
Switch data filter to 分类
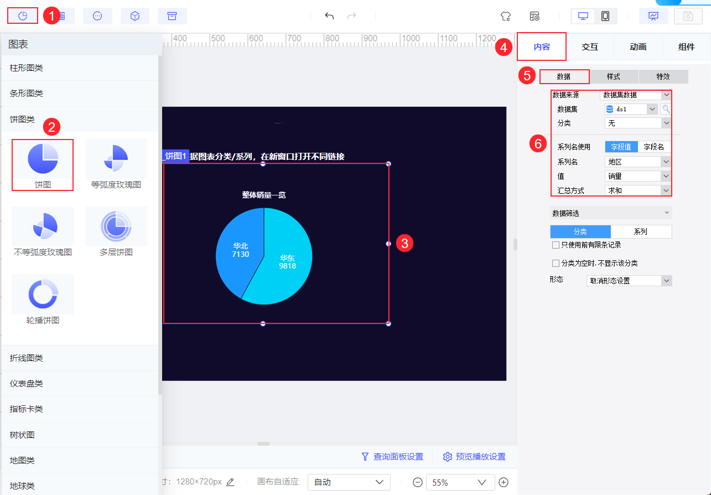click(580, 231)
